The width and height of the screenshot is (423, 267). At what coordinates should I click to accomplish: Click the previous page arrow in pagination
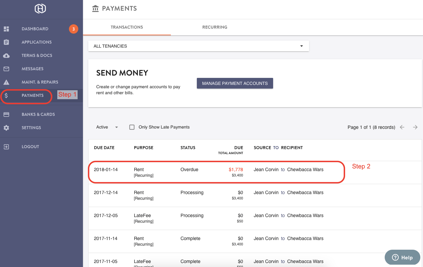(402, 127)
